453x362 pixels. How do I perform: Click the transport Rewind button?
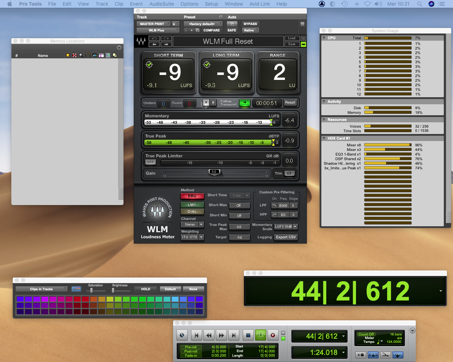209,335
